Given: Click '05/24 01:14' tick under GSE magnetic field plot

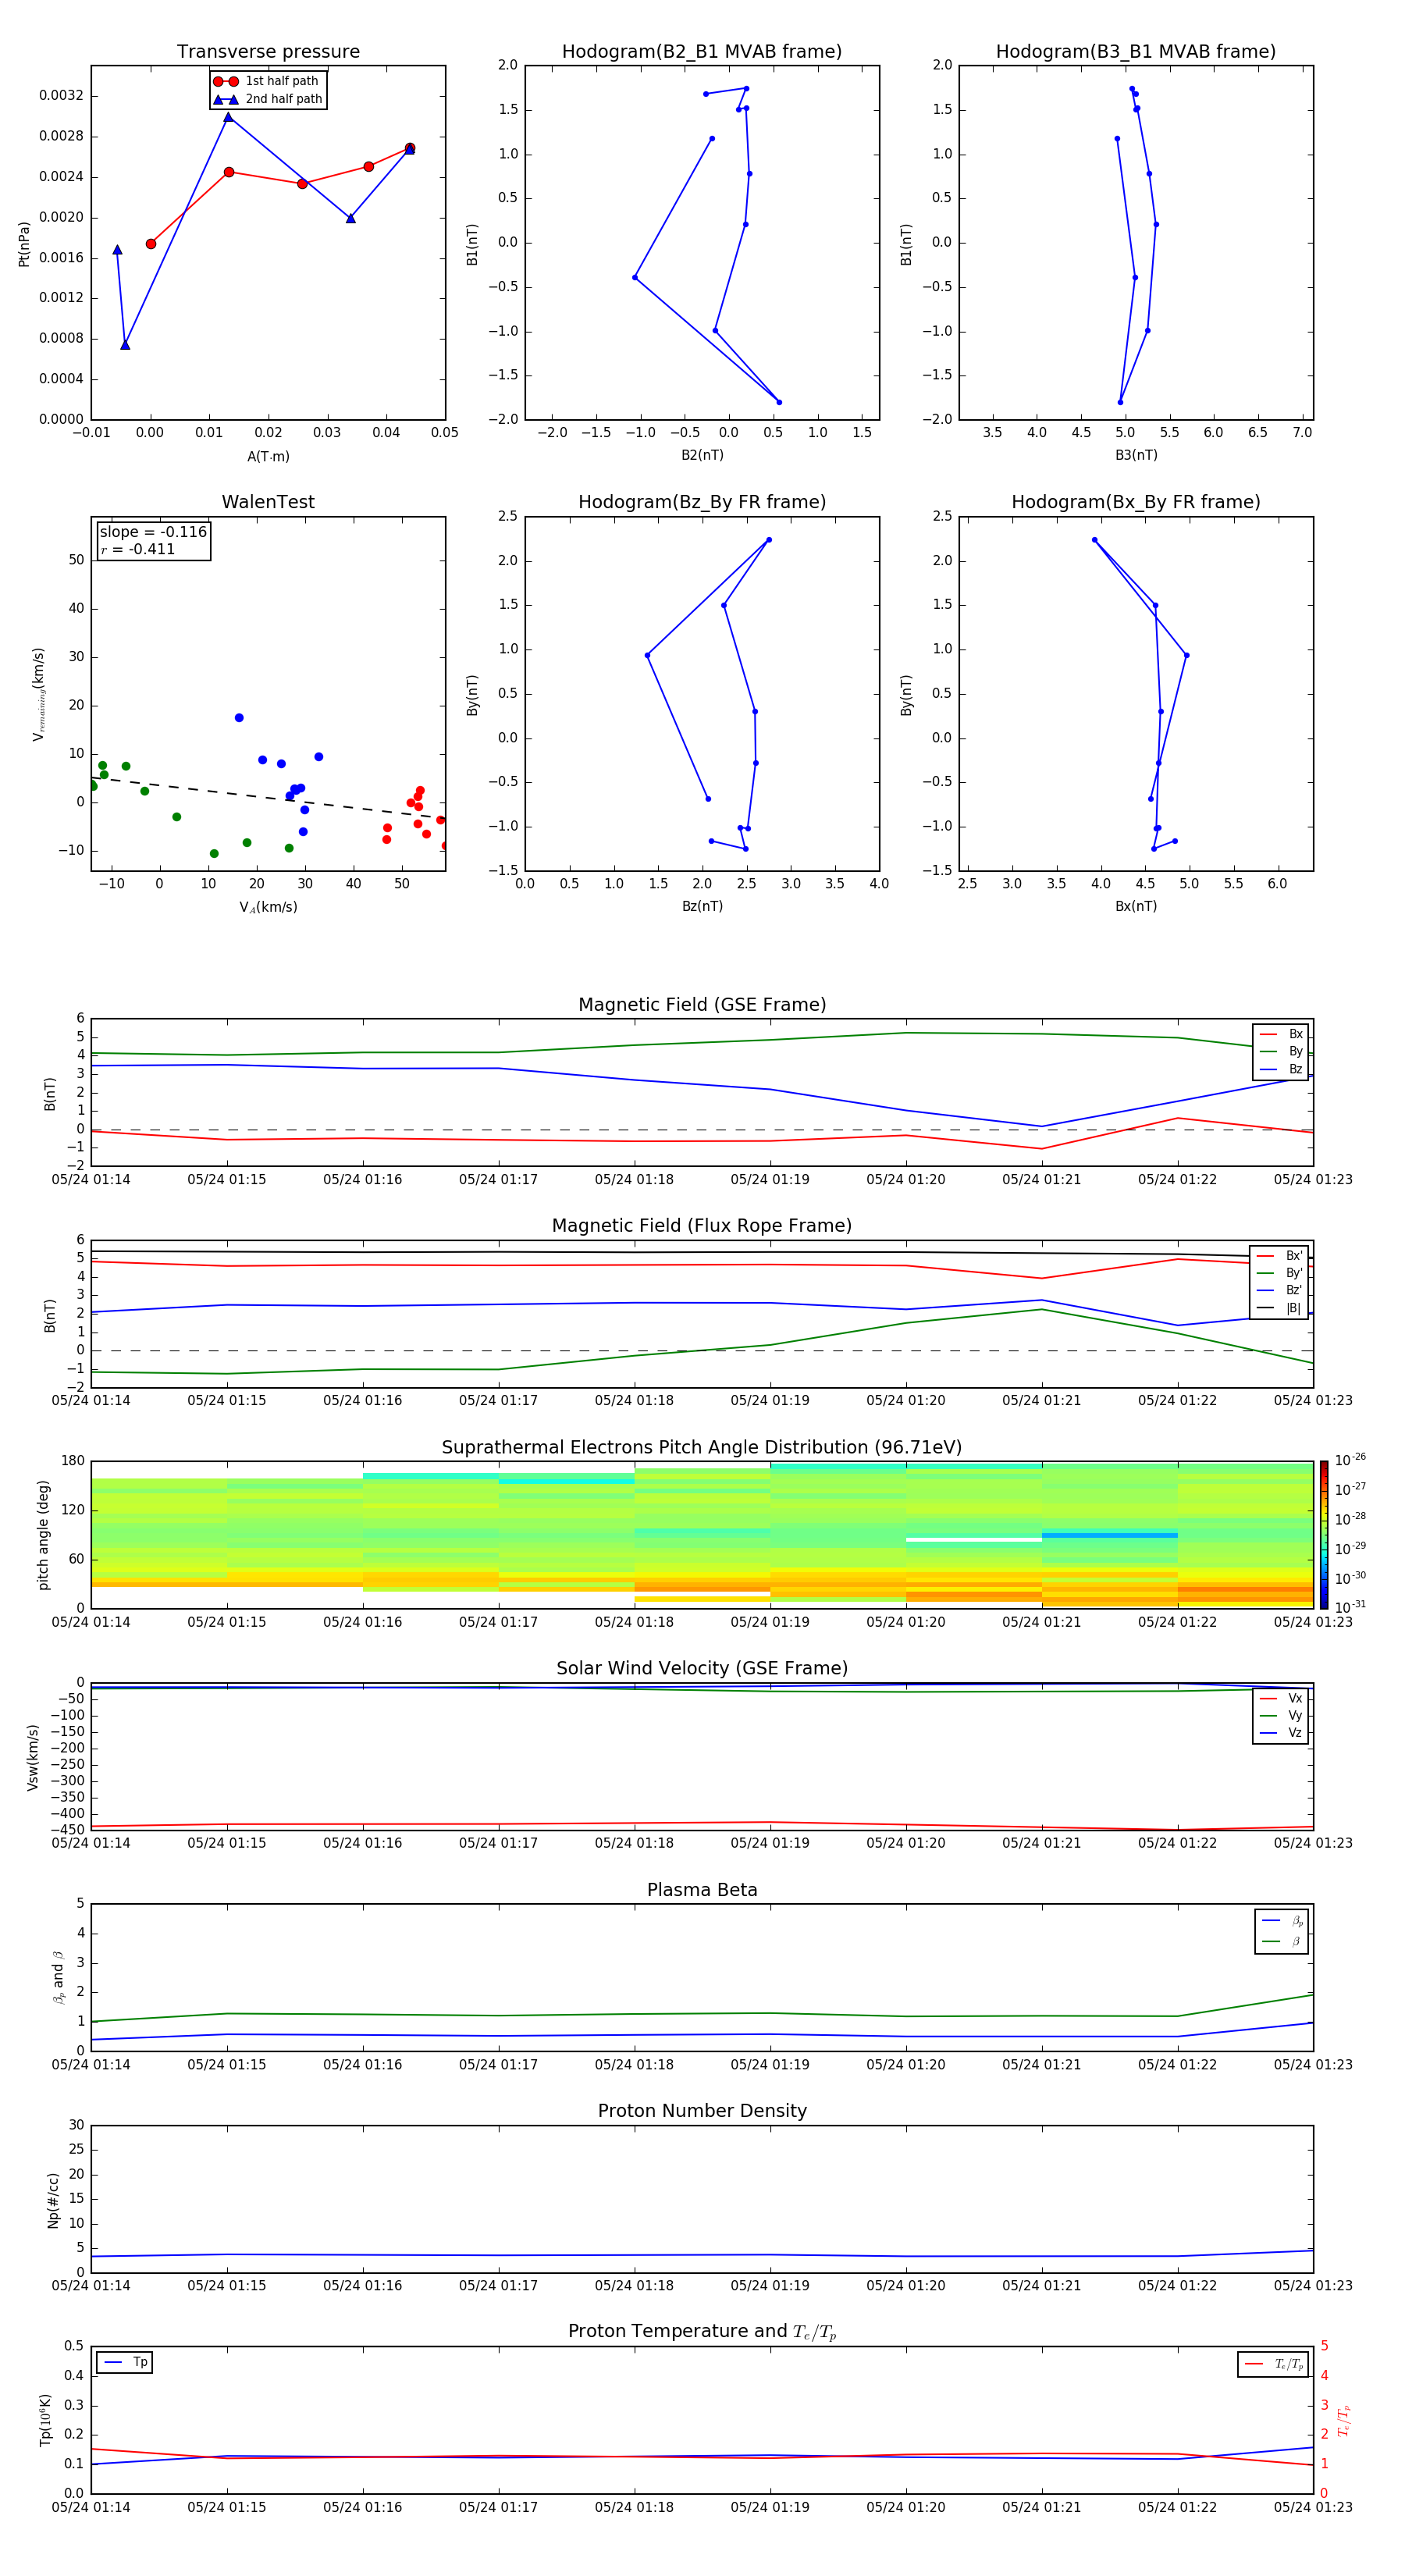Looking at the screenshot, I should click(x=91, y=1180).
